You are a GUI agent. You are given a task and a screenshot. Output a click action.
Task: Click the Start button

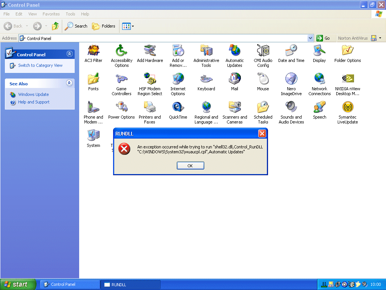point(18,284)
